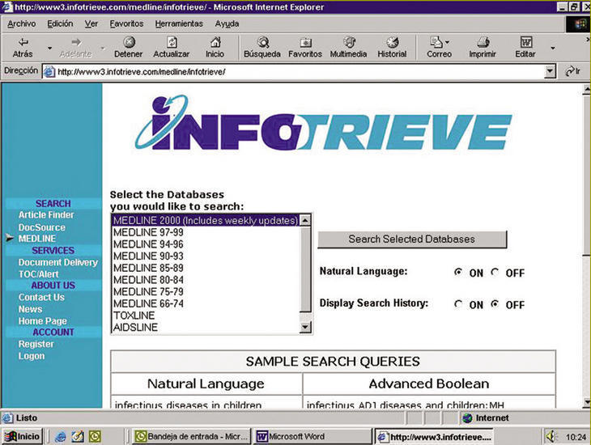
Task: Select TOXLINE in the database list
Action: point(134,316)
